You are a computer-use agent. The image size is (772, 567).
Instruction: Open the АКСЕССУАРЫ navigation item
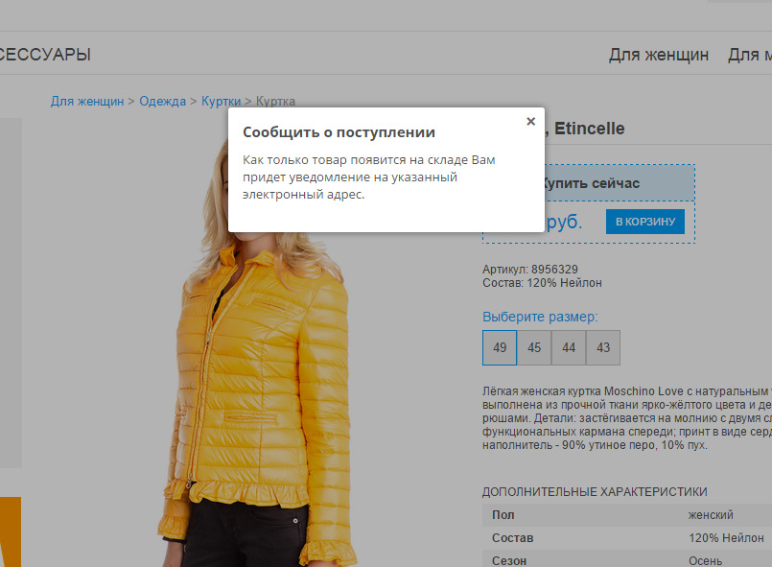44,55
